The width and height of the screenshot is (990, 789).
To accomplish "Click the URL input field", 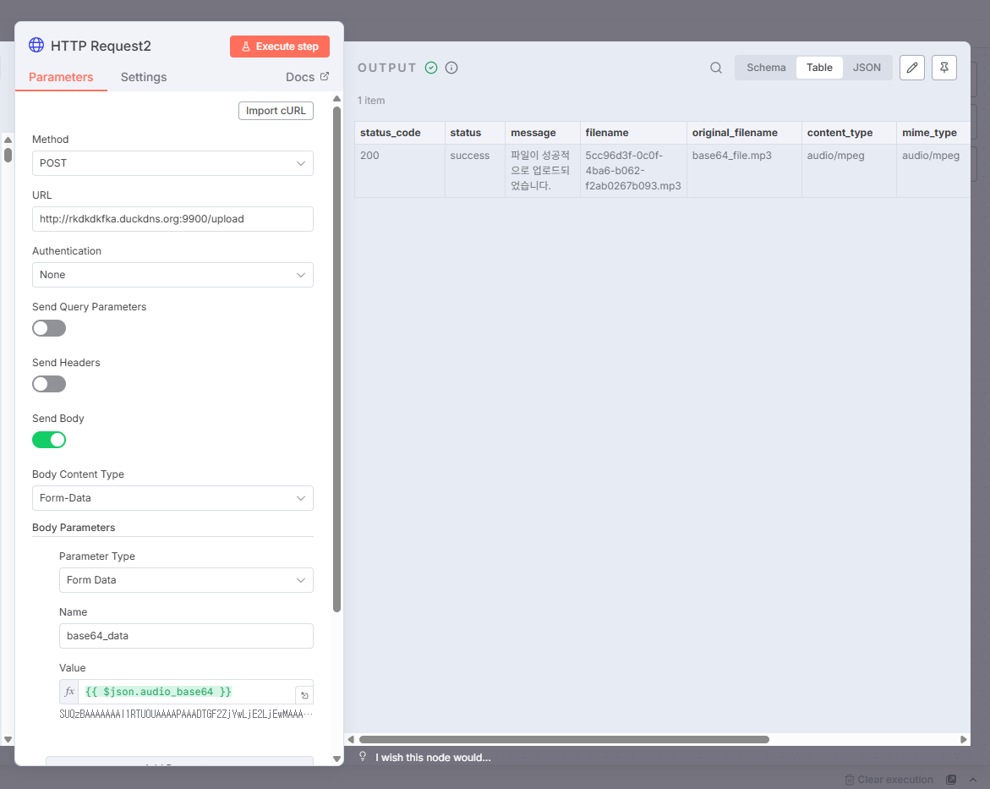I will tap(172, 218).
